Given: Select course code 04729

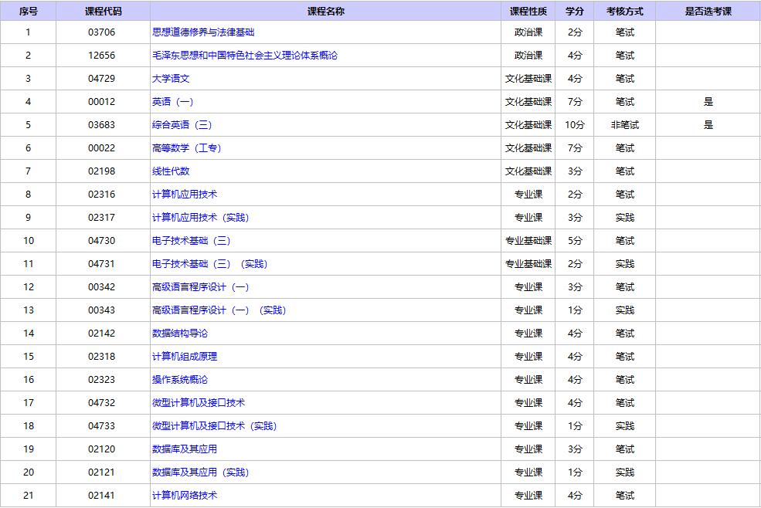Looking at the screenshot, I should 102,79.
